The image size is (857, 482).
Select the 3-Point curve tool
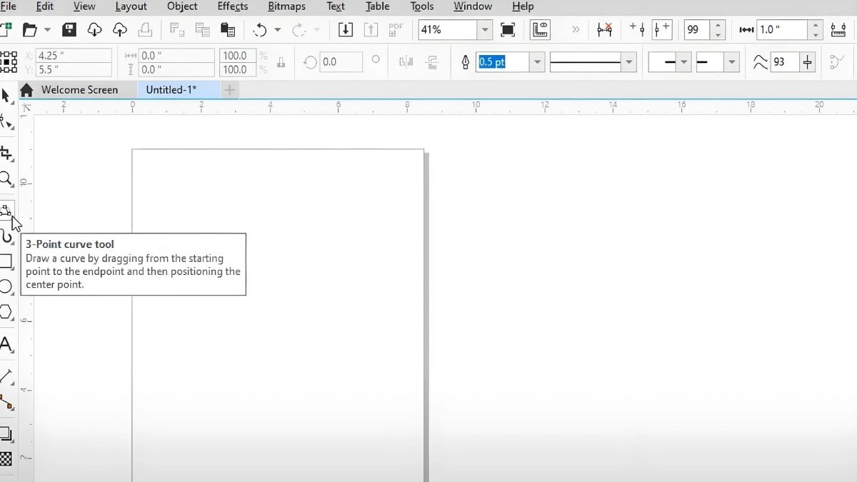6,211
